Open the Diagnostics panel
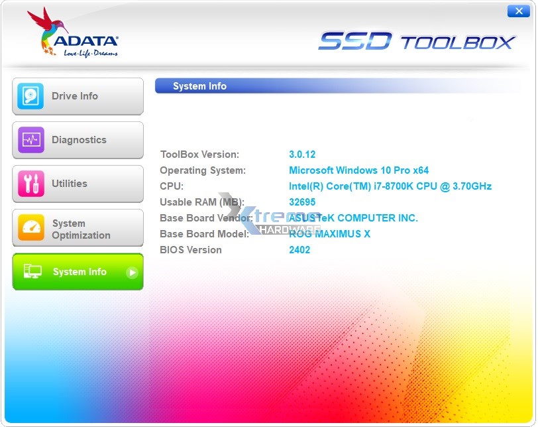 pos(78,140)
